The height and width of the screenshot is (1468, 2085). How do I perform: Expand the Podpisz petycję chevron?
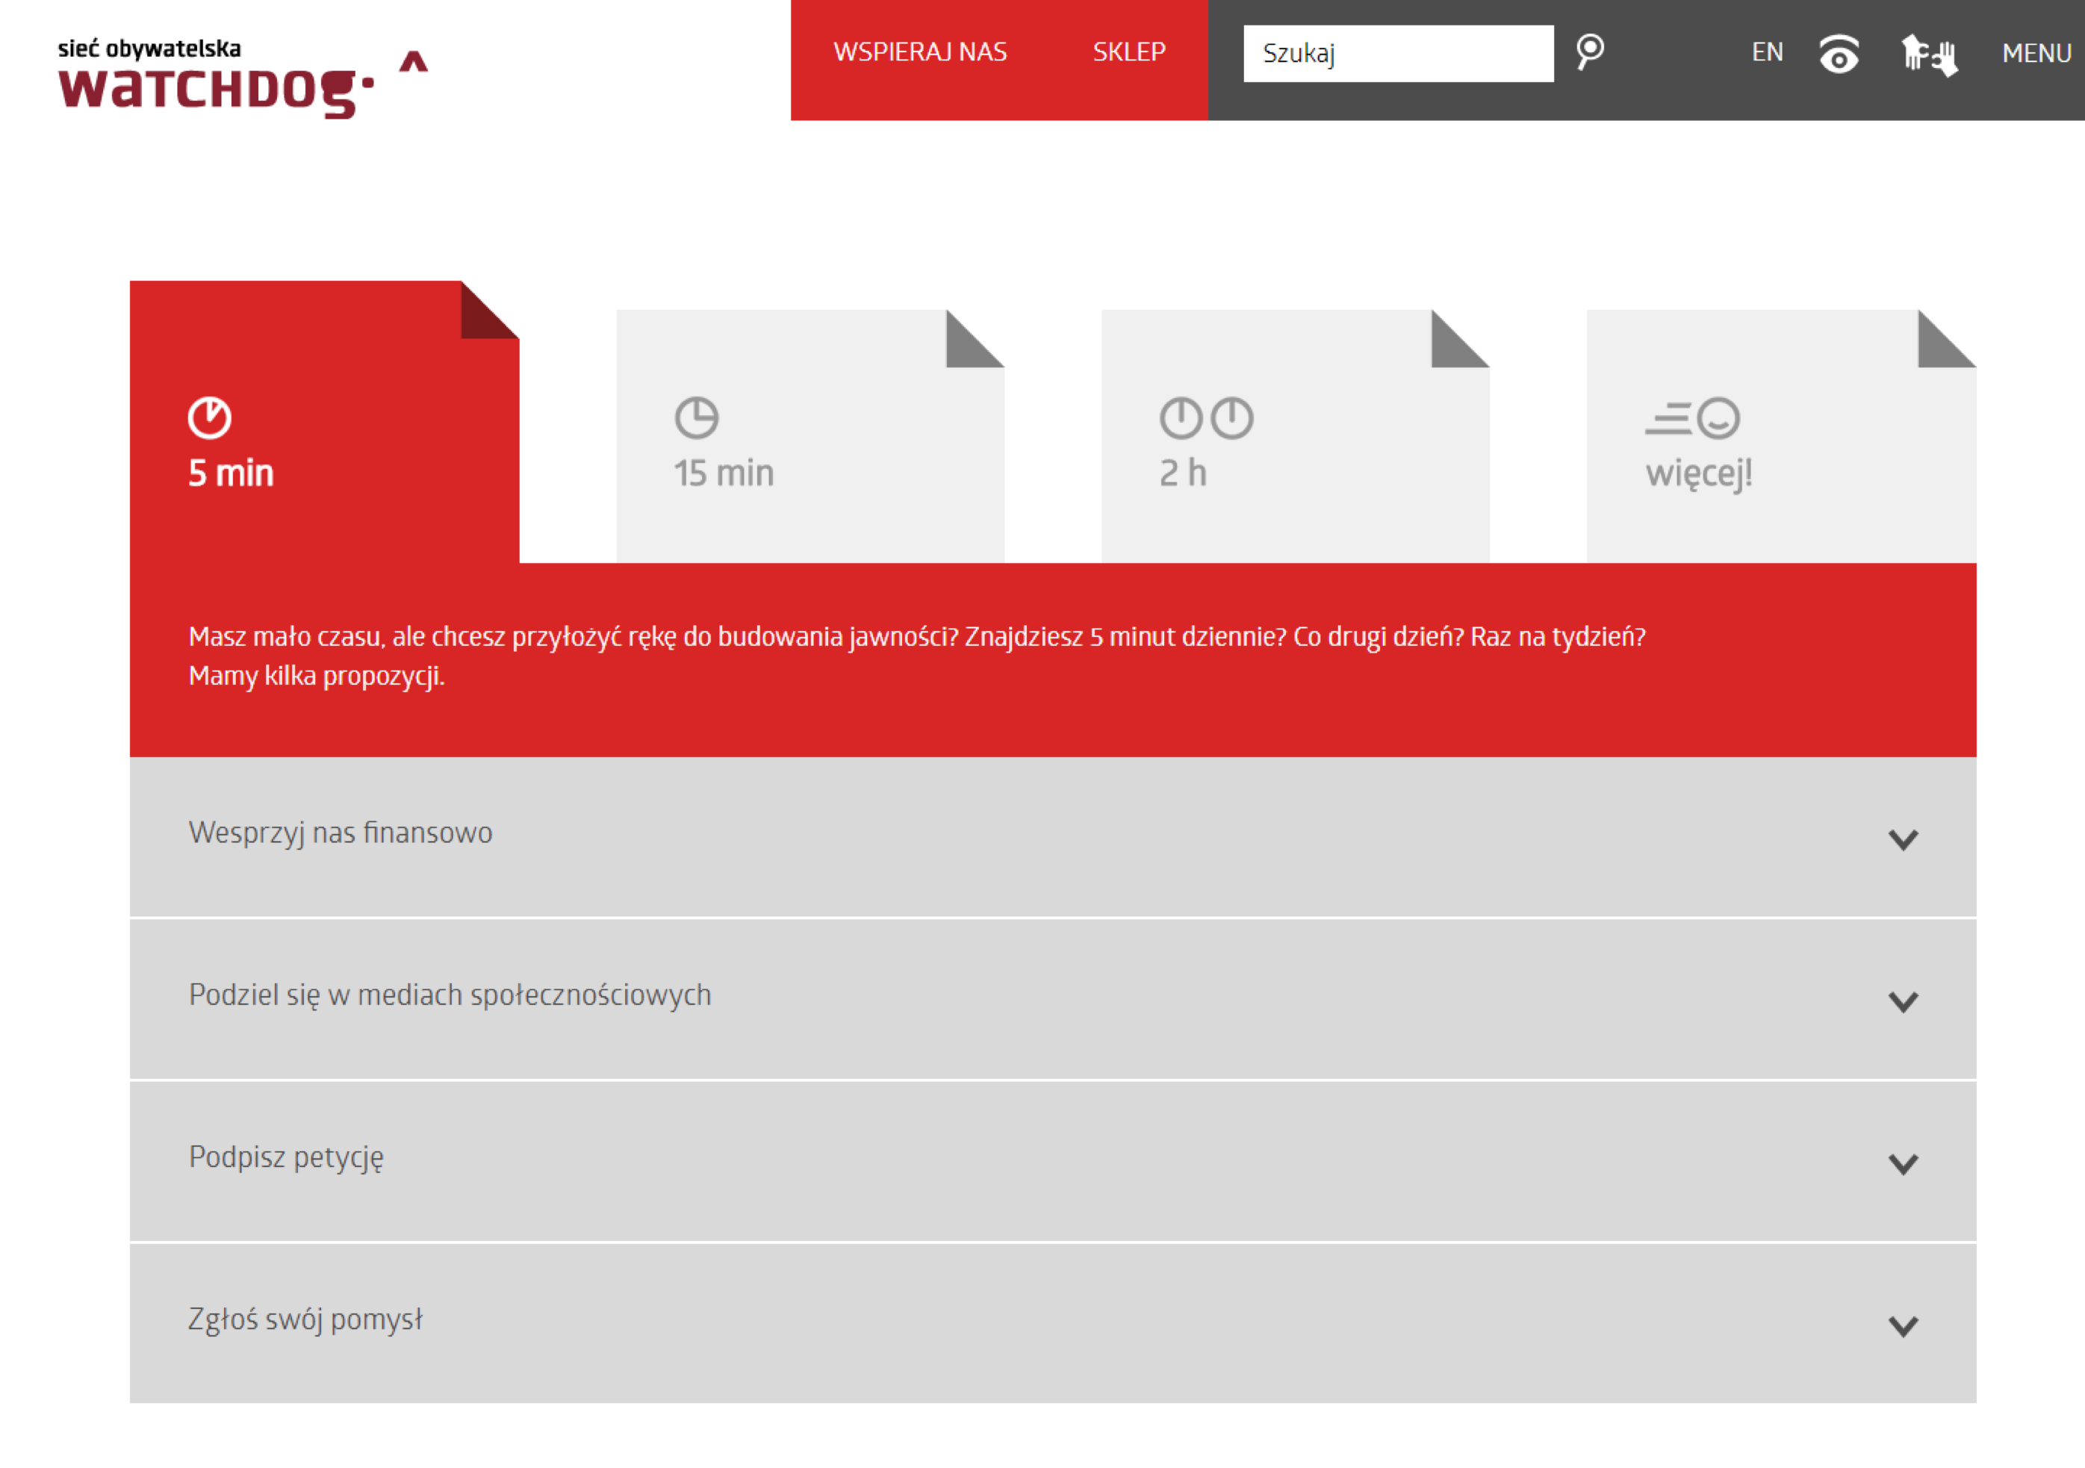[1903, 1163]
